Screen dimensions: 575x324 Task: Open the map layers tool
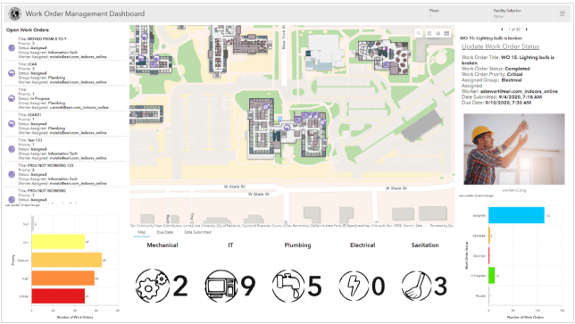(x=437, y=33)
